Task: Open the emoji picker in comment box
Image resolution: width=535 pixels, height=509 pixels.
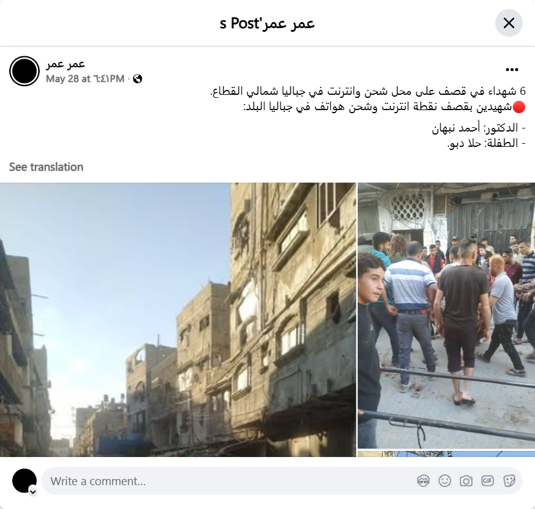Action: (x=445, y=481)
